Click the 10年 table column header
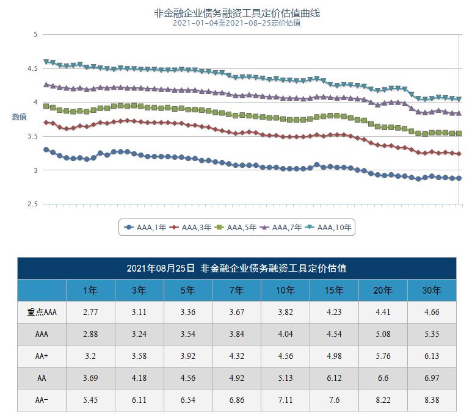This screenshot has height=420, width=472. pyautogui.click(x=286, y=290)
